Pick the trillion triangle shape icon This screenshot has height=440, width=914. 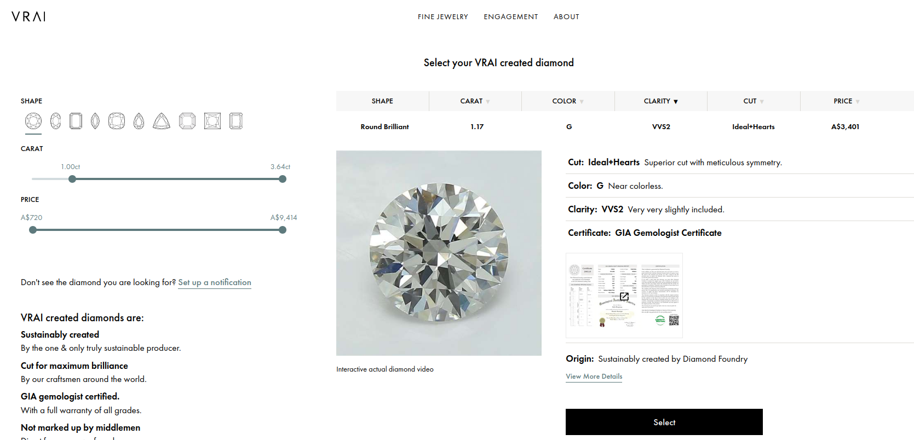[162, 121]
